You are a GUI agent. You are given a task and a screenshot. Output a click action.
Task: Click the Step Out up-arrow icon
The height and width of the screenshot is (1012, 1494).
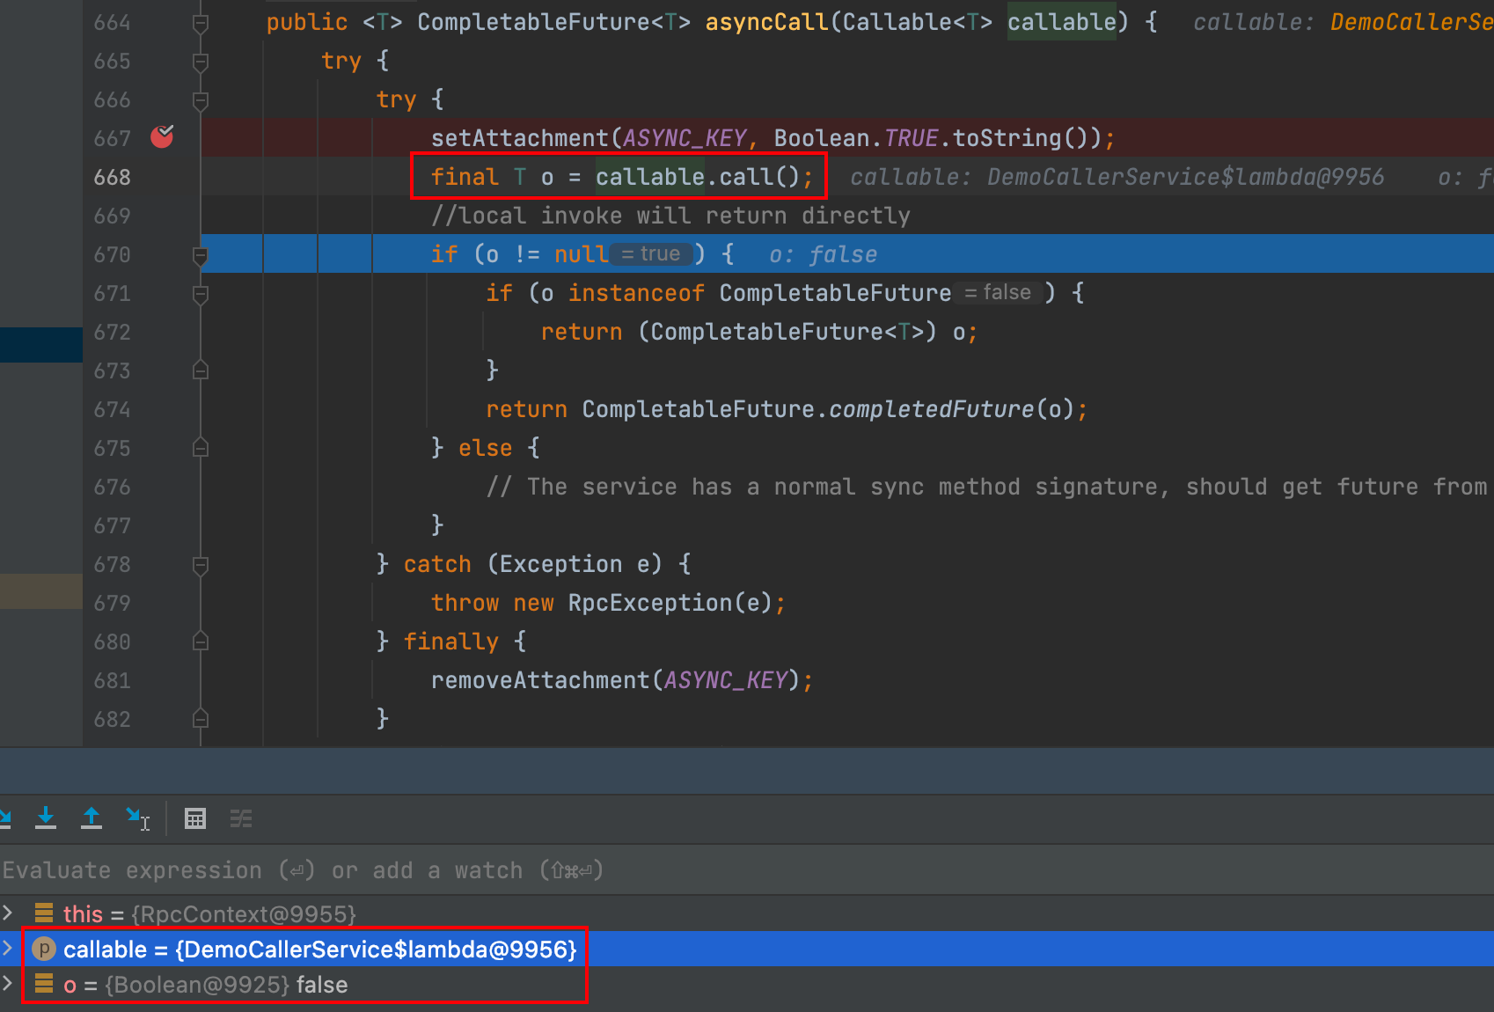coord(92,818)
